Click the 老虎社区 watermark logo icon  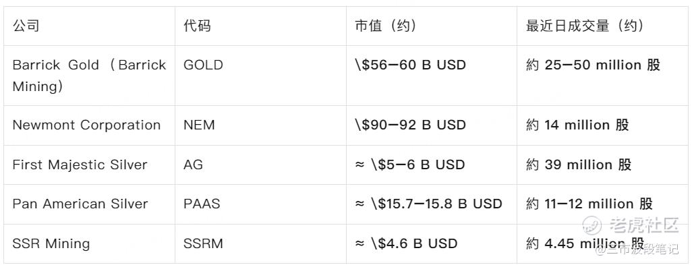pyautogui.click(x=592, y=225)
